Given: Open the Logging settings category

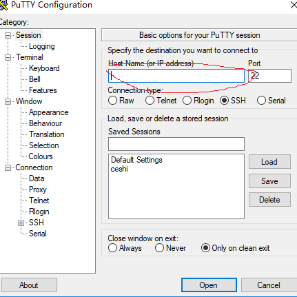Looking at the screenshot, I should [x=42, y=46].
